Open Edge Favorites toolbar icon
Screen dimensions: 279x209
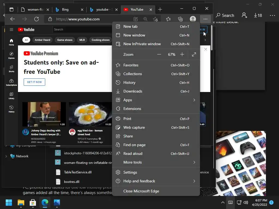pyautogui.click(x=168, y=19)
